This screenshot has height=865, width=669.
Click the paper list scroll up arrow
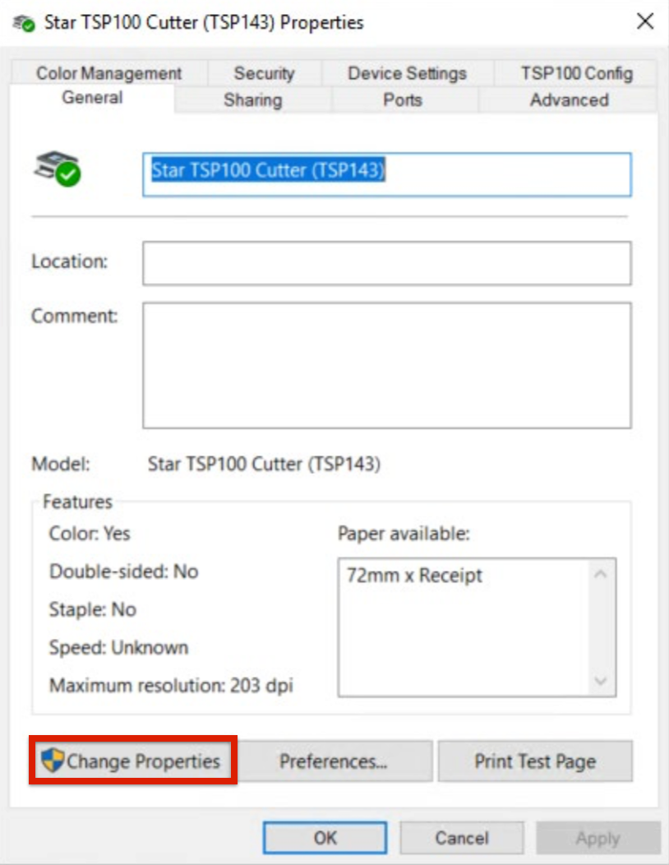[x=601, y=575]
